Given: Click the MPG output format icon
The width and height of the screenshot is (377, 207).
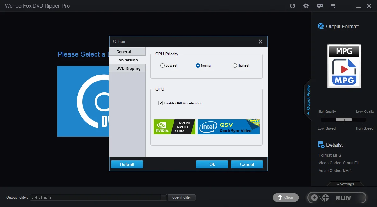Looking at the screenshot, I should pos(344,66).
